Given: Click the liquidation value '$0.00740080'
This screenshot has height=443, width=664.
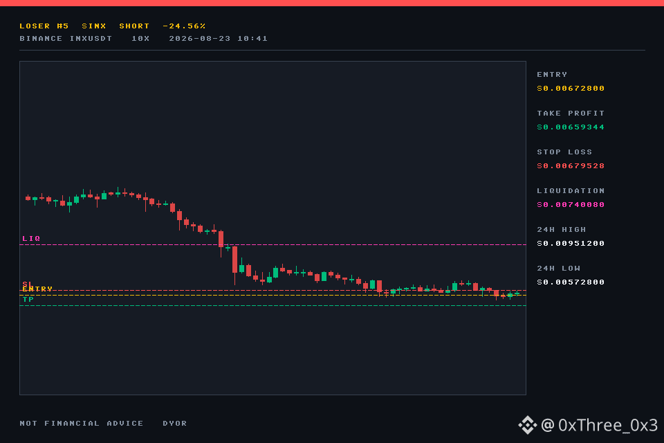Looking at the screenshot, I should (571, 205).
